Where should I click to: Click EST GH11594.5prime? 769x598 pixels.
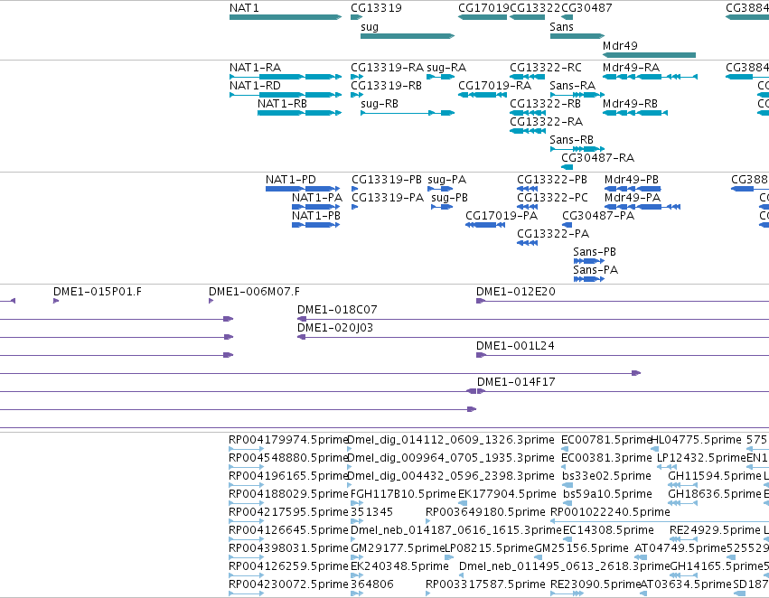[x=682, y=485]
